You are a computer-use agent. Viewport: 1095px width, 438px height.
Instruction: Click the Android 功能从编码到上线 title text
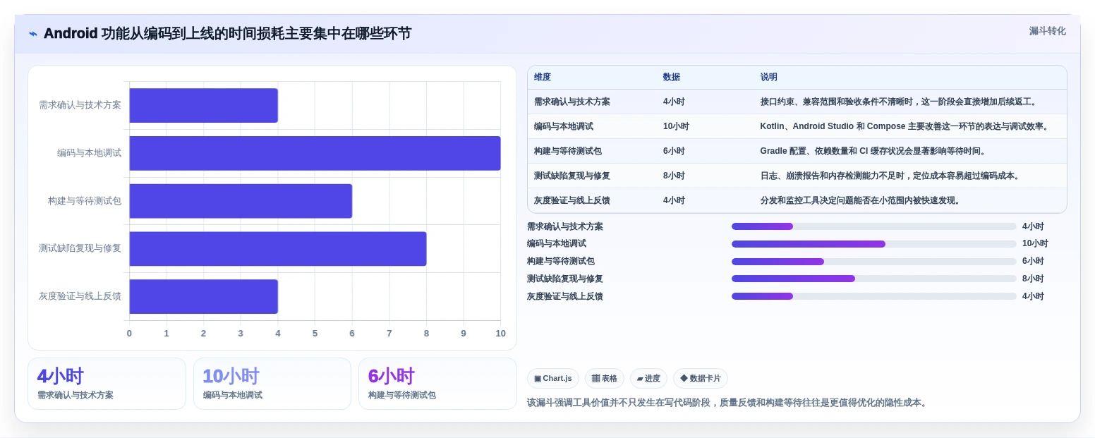pyautogui.click(x=227, y=34)
